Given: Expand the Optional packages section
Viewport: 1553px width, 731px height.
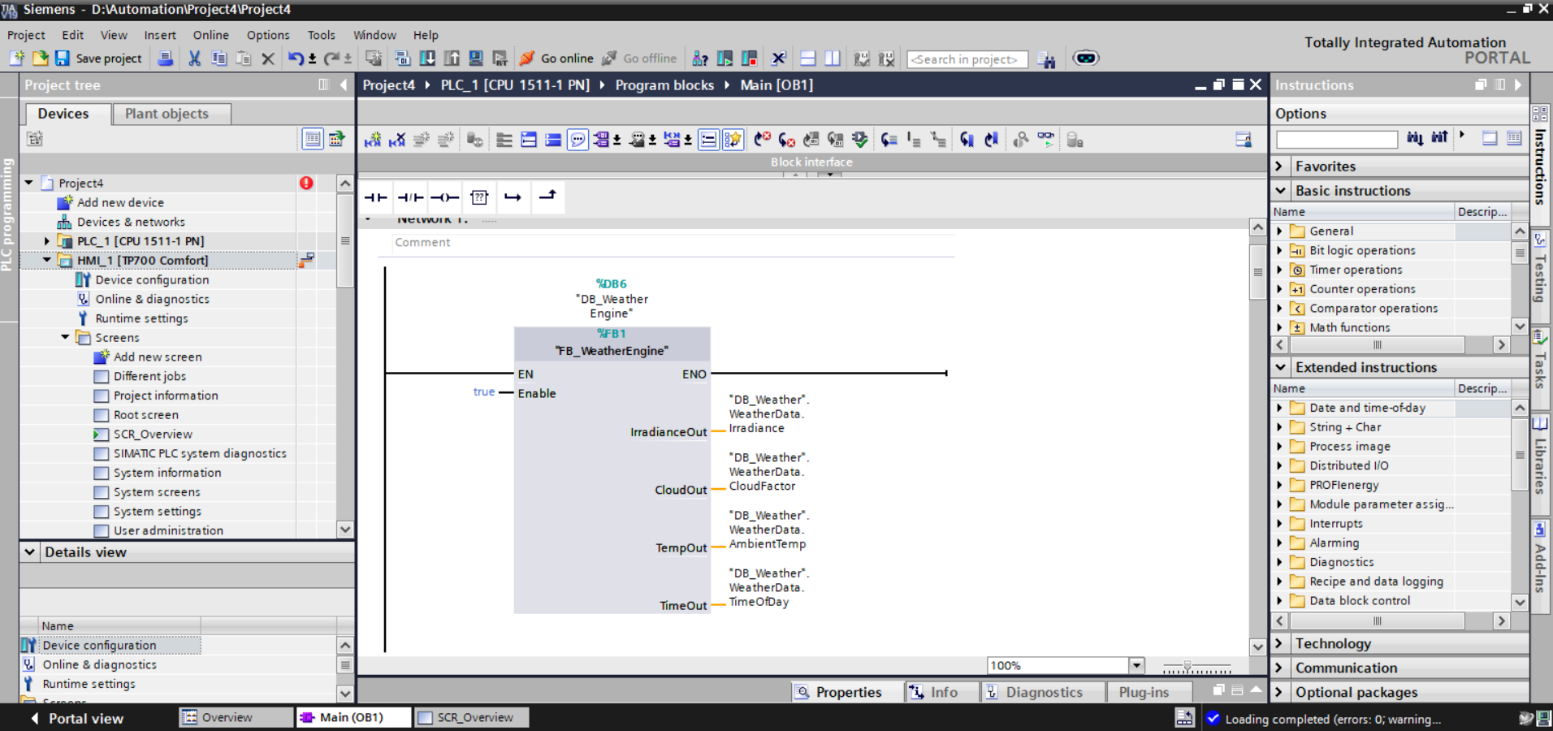Looking at the screenshot, I should pyautogui.click(x=1280, y=692).
